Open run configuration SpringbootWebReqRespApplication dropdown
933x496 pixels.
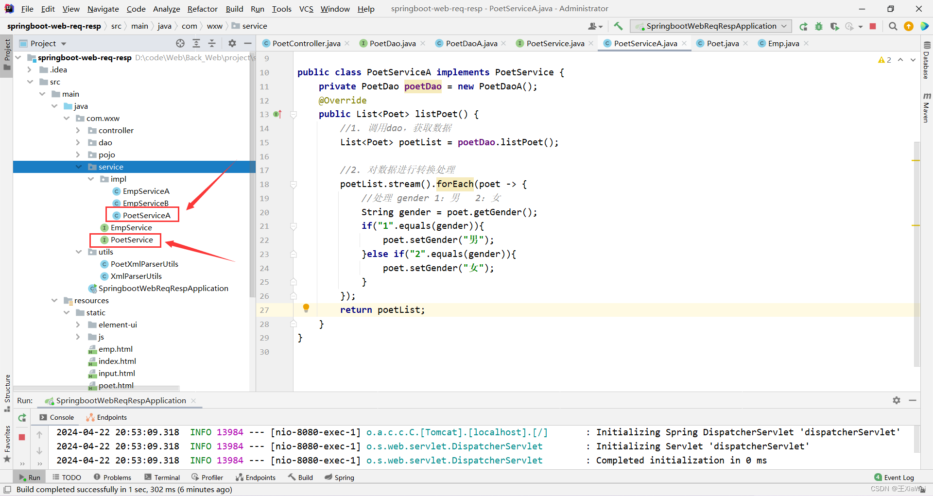pyautogui.click(x=711, y=26)
